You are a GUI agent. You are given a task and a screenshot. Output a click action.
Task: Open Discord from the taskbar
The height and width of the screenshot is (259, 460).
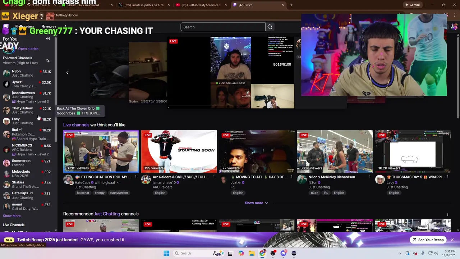click(284, 253)
